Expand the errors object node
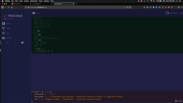Viewport: 183px width, 103px height. pyautogui.click(x=34, y=26)
